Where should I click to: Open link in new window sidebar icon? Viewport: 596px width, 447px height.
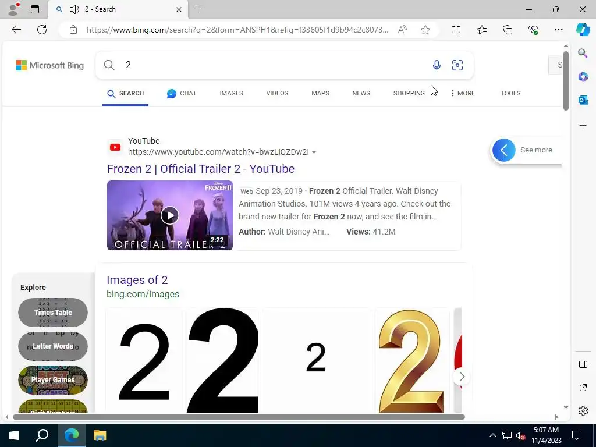[583, 388]
